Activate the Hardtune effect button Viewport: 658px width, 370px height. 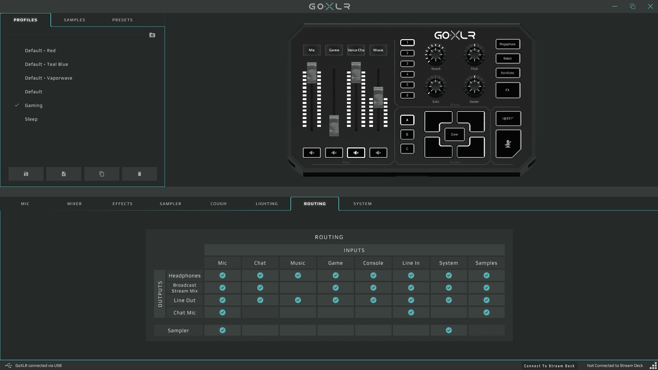[x=508, y=73]
